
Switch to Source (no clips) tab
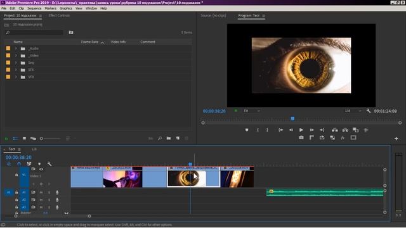[213, 15]
